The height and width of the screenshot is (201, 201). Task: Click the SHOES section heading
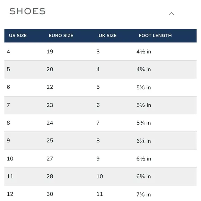27,11
